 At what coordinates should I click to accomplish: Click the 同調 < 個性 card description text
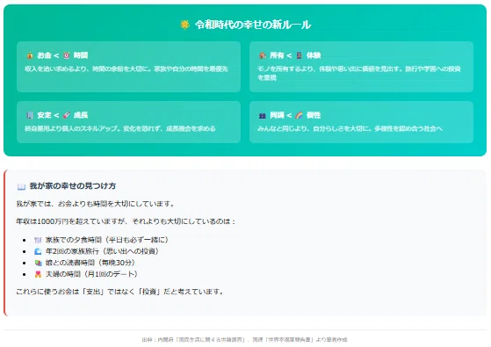[350, 128]
